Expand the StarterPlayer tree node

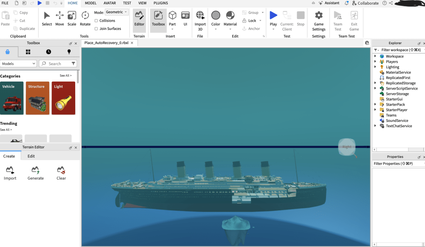375,110
